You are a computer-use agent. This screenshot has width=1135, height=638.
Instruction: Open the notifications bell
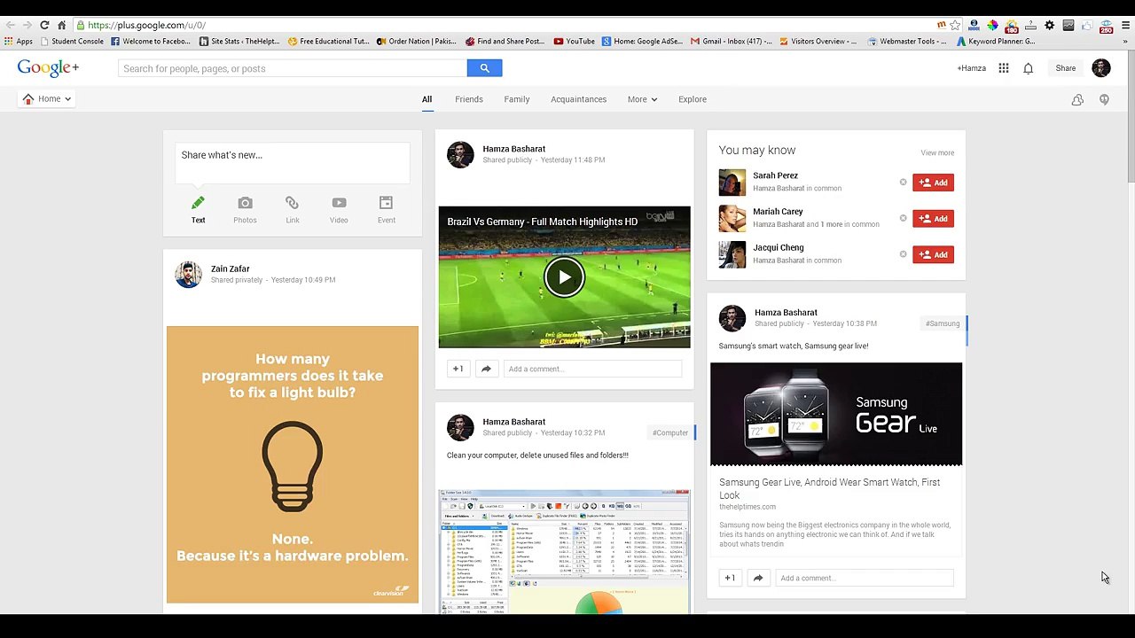click(x=1029, y=68)
